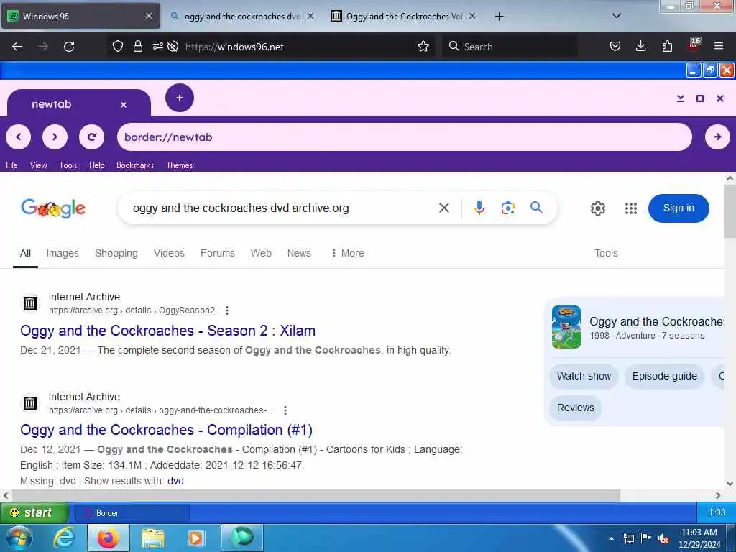Viewport: 736px width, 552px height.
Task: Clear the Google search query with X
Action: pos(444,208)
